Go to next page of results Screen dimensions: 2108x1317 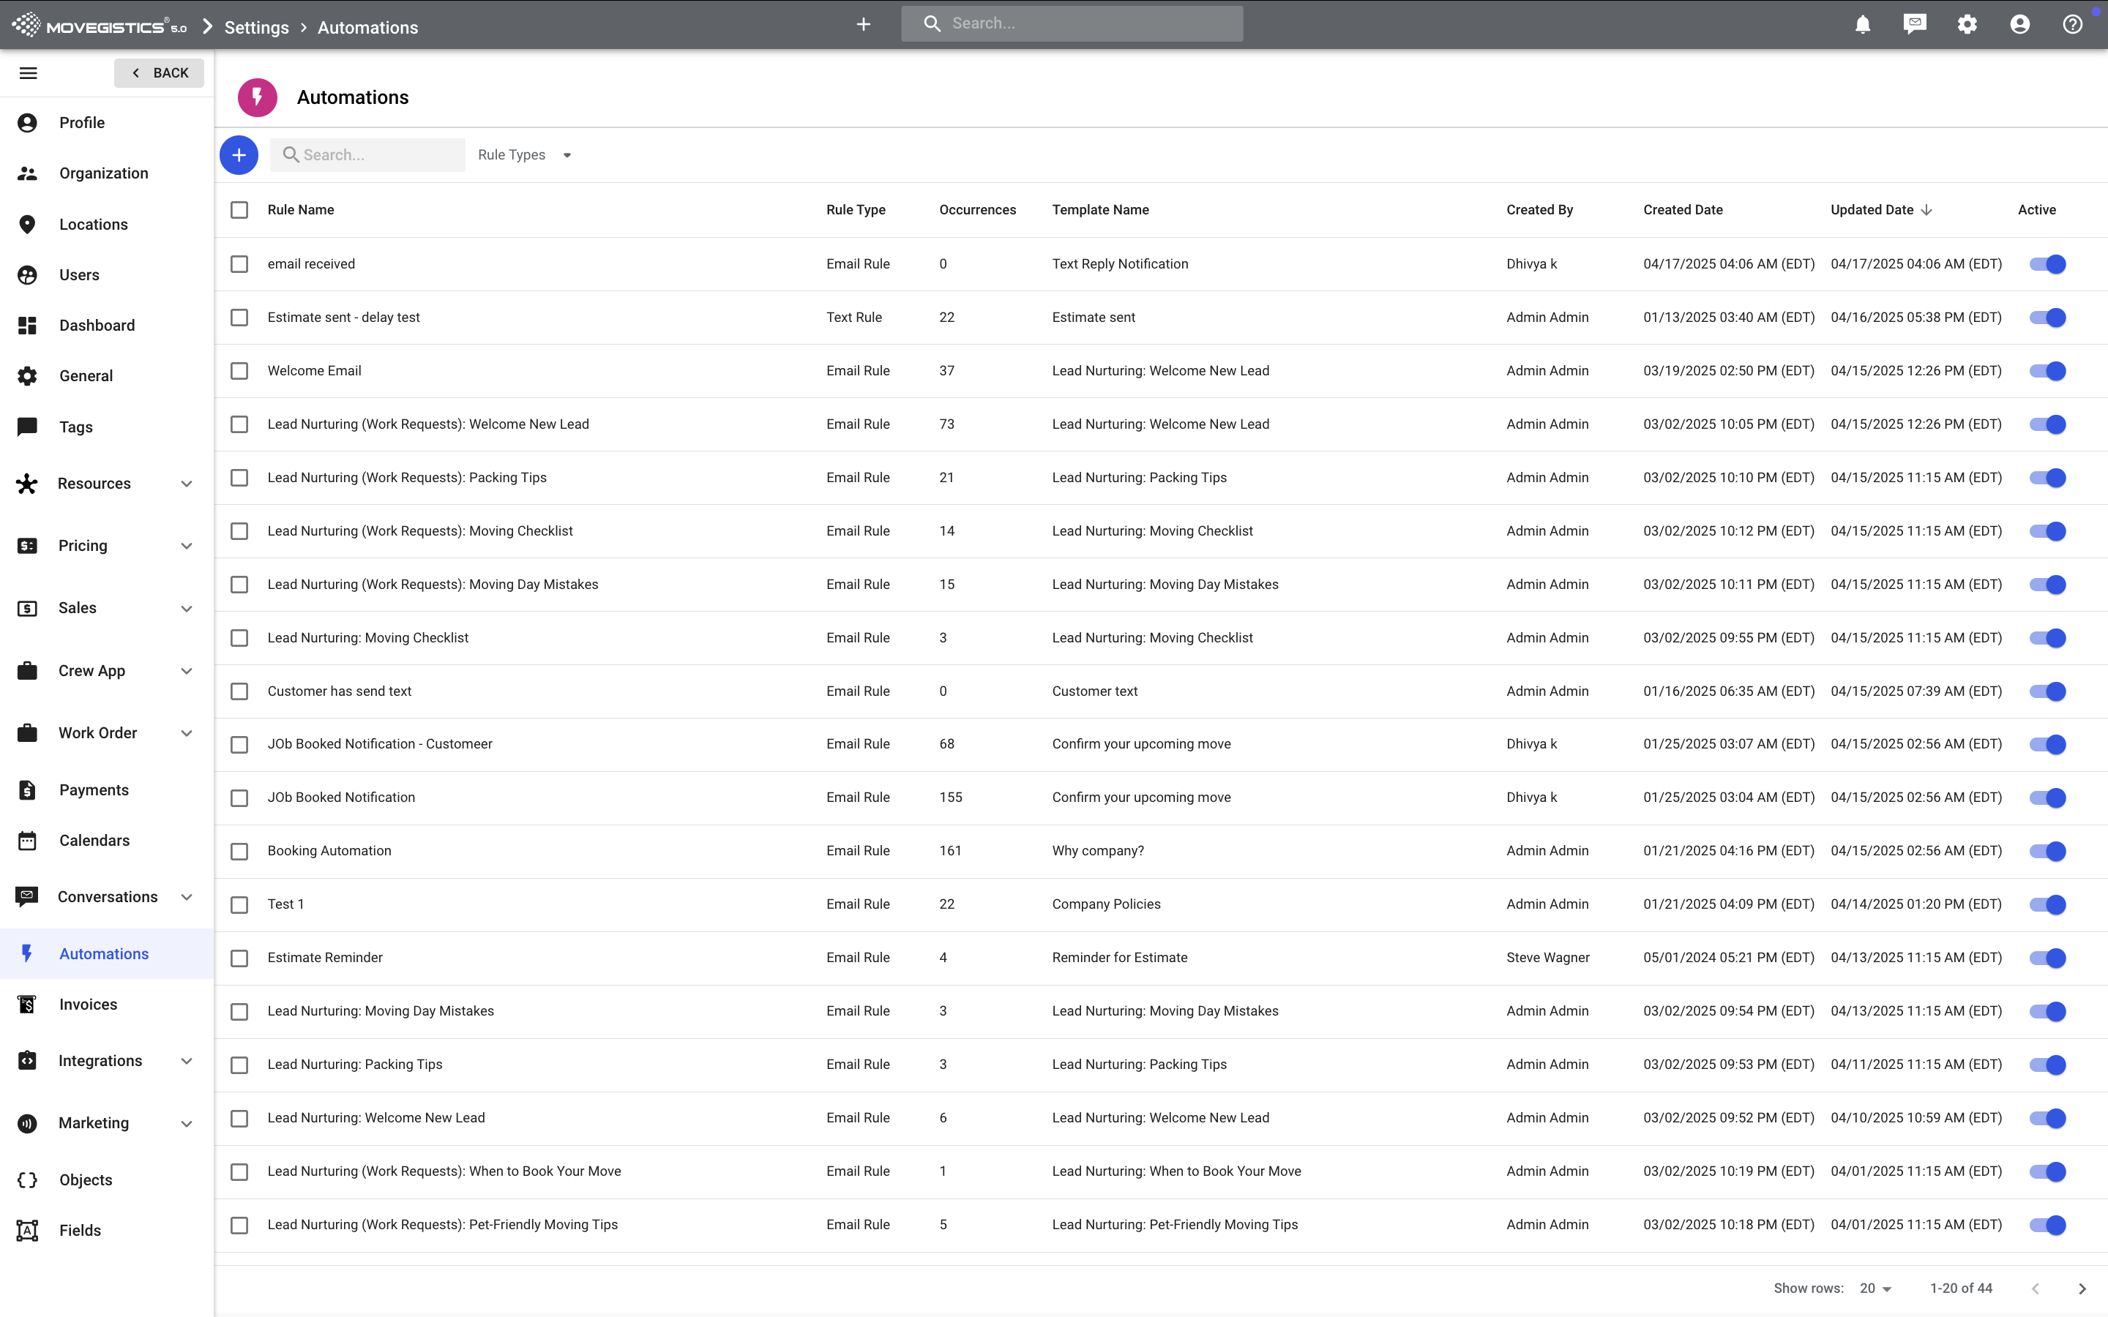pyautogui.click(x=2082, y=1288)
